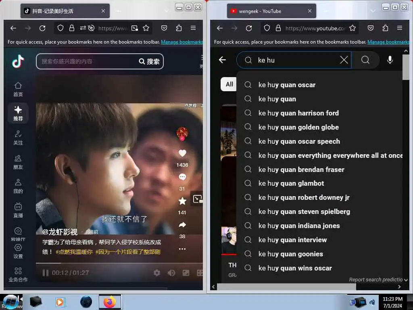This screenshot has width=413, height=310.
Task: Choose suggestion ke huy quan oscar speech
Action: coord(319,142)
